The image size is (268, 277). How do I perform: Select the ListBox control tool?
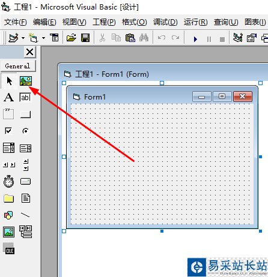point(25,148)
